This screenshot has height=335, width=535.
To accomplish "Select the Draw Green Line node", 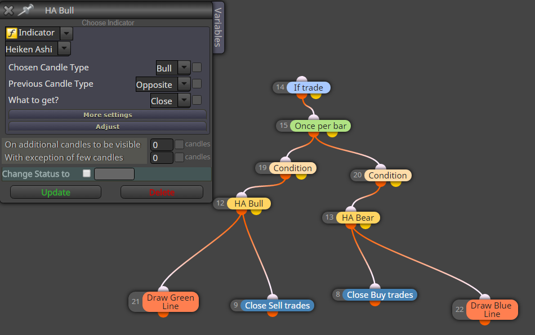I will pos(170,302).
